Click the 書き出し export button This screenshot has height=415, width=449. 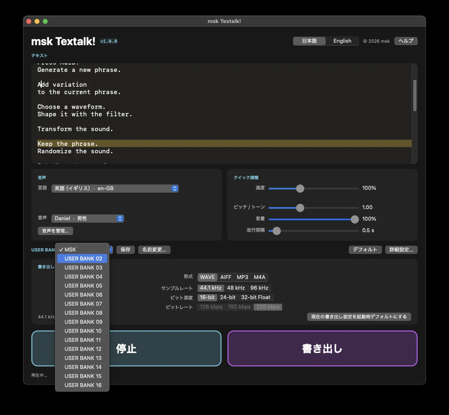tap(322, 348)
